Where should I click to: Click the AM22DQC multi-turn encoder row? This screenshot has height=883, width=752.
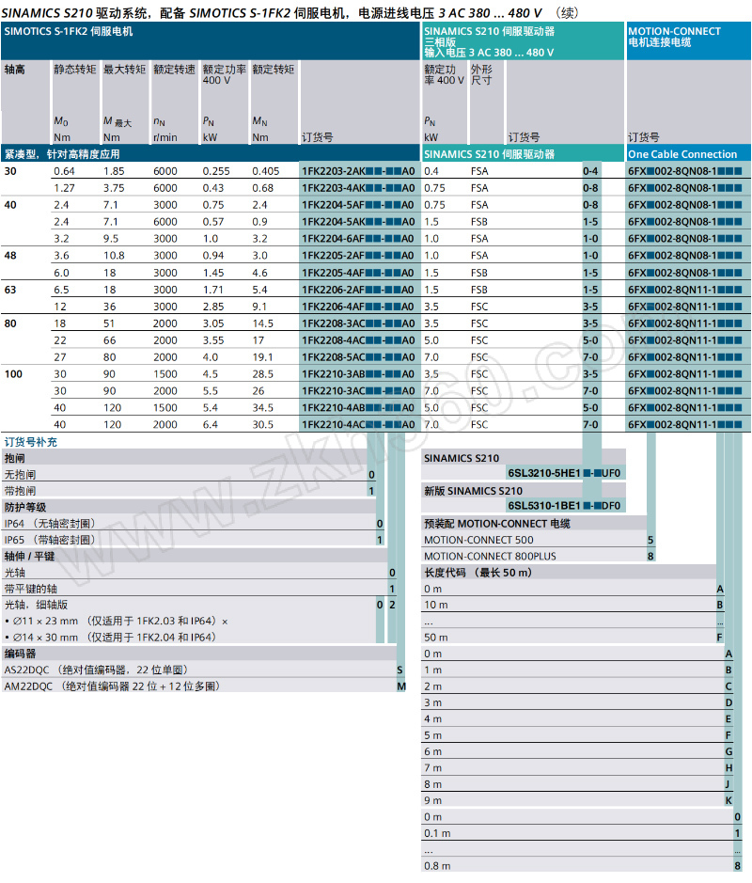click(x=111, y=686)
